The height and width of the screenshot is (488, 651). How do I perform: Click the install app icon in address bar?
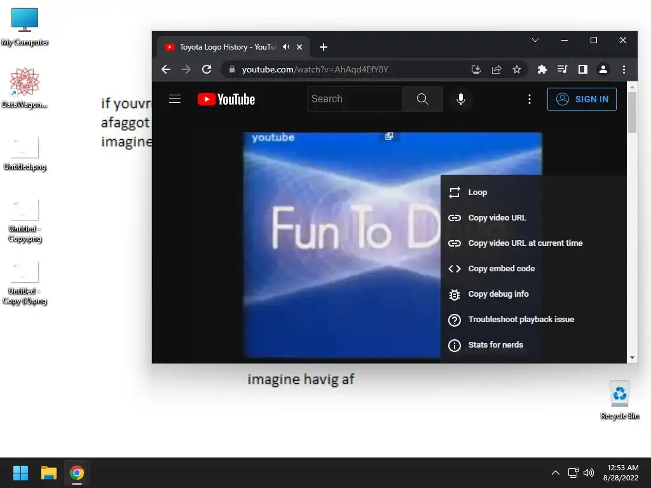click(476, 69)
